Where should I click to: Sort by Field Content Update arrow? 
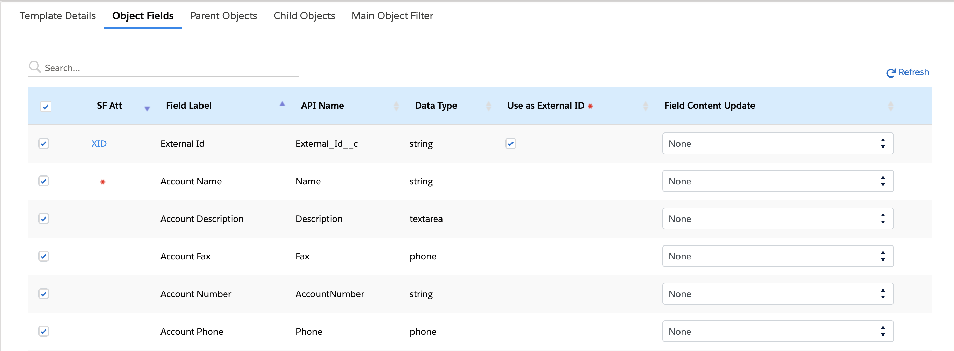(x=891, y=106)
